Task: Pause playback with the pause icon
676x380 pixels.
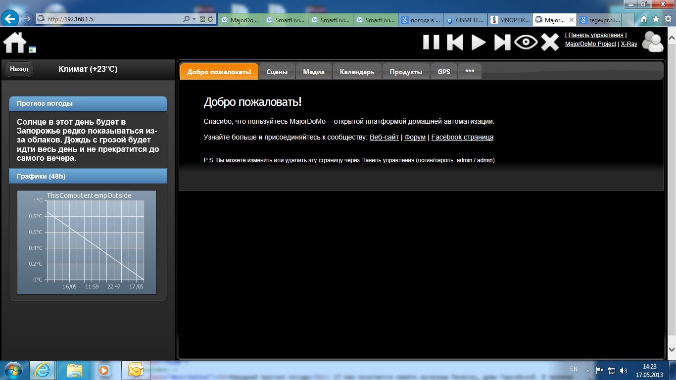Action: [431, 42]
